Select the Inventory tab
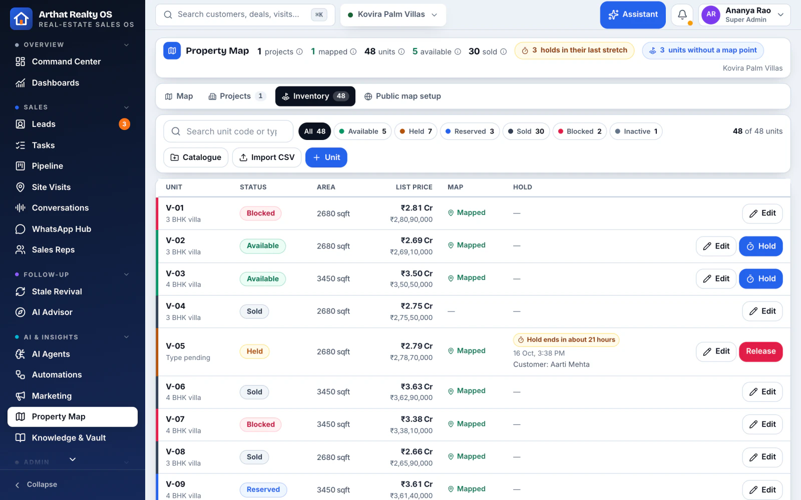Image resolution: width=801 pixels, height=500 pixels. click(315, 96)
